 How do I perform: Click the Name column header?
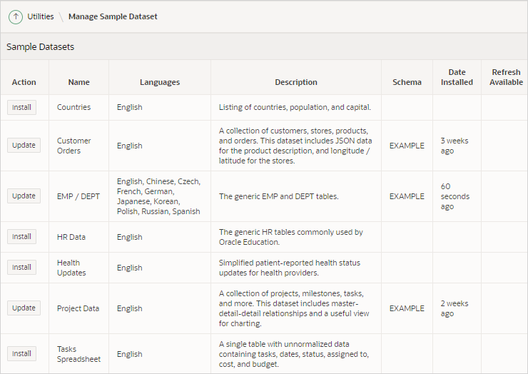78,82
